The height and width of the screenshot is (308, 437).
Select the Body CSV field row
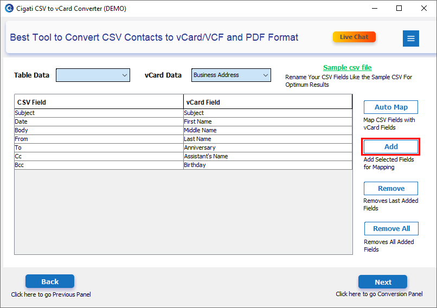[99, 130]
